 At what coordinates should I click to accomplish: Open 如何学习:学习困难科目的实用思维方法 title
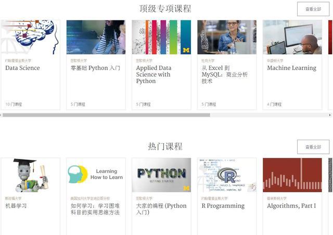click(x=95, y=209)
